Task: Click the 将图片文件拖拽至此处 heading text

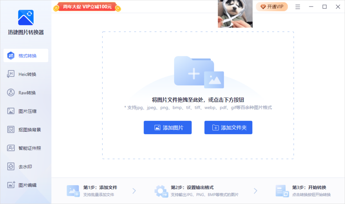Action: tap(198, 100)
